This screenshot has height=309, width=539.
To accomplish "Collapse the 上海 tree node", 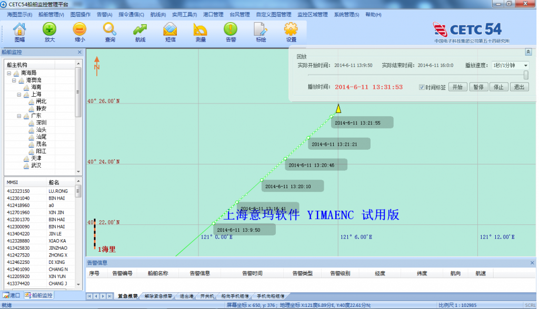I will pyautogui.click(x=19, y=95).
